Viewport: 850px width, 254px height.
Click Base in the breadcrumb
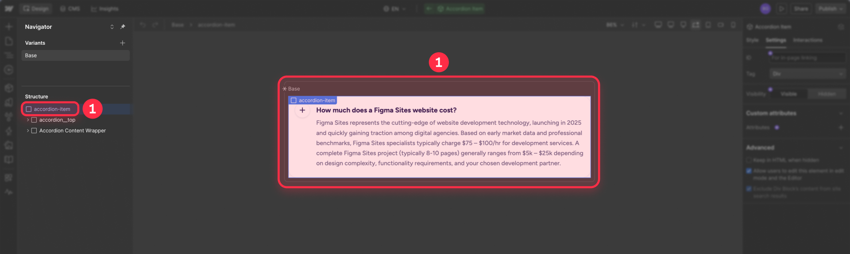(178, 25)
